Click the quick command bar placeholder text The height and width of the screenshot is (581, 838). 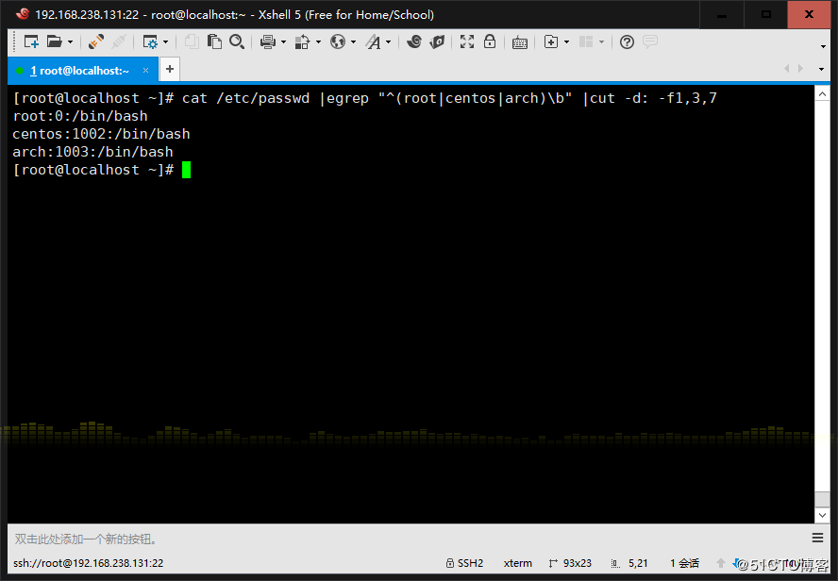(x=86, y=539)
